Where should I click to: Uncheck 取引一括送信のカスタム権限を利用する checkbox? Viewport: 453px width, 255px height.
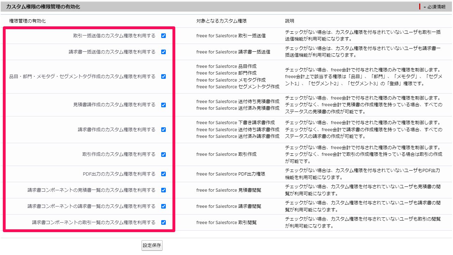click(163, 36)
